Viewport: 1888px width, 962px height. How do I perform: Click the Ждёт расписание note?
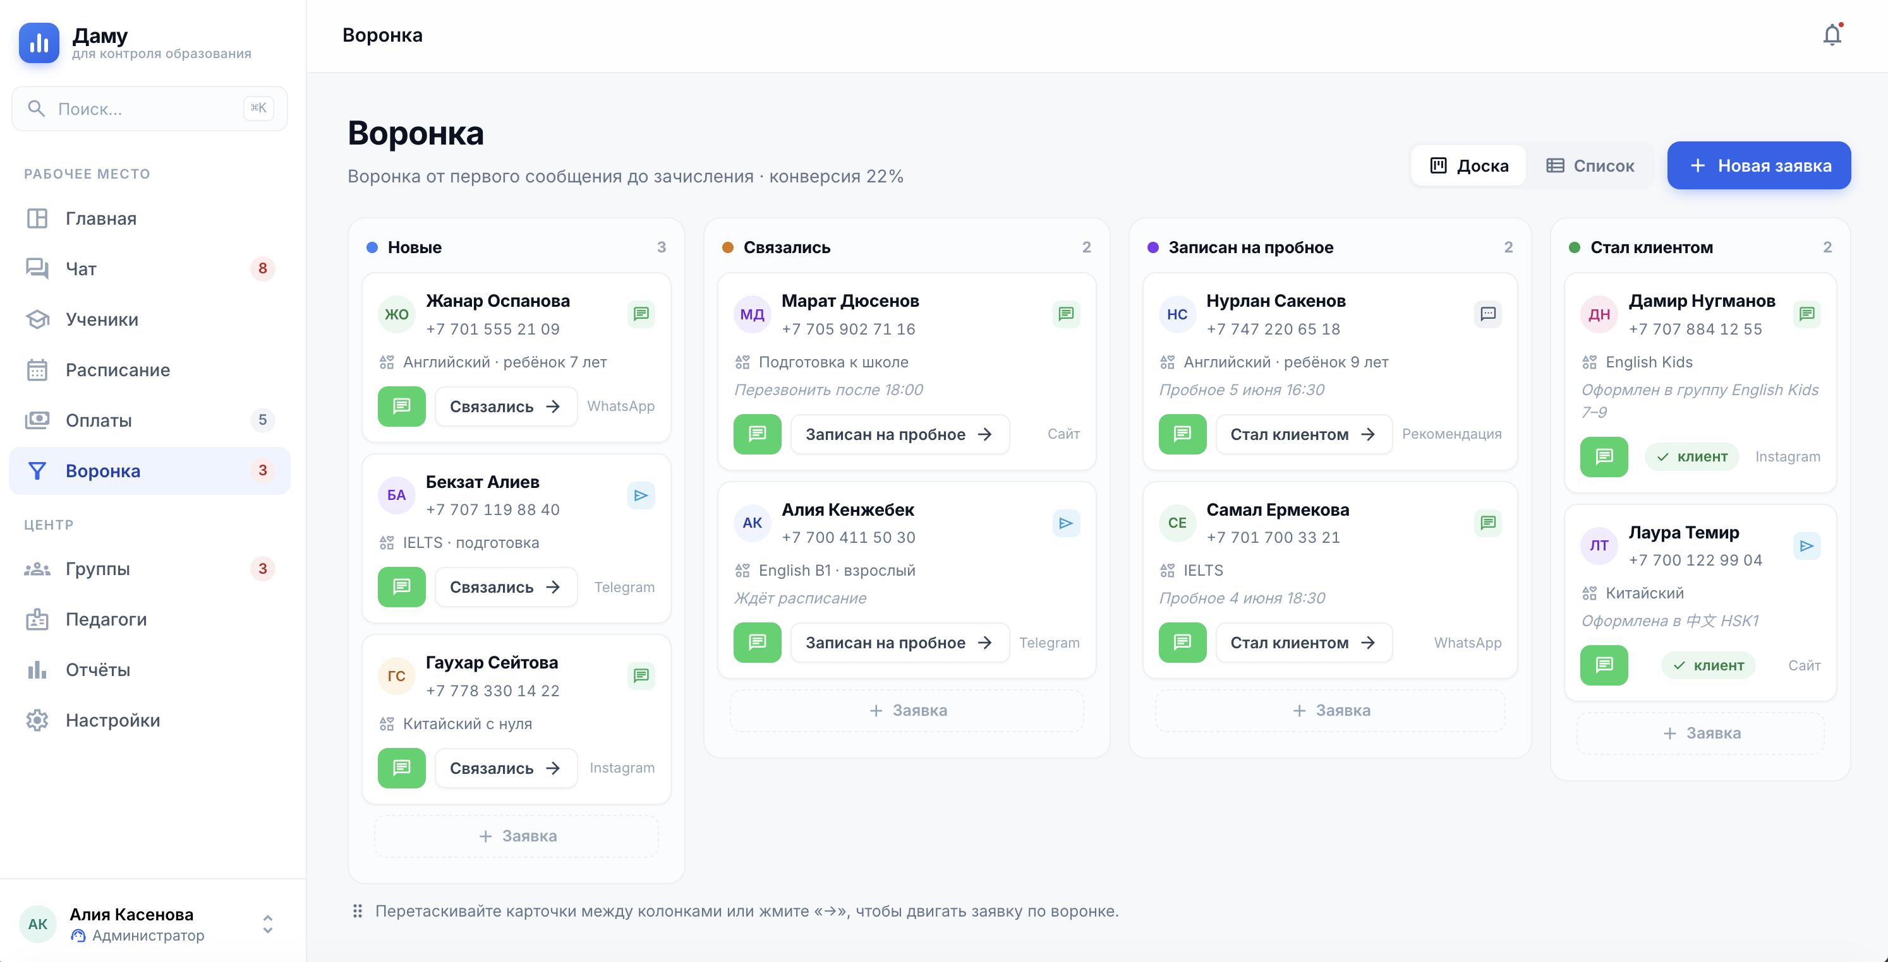coord(801,598)
